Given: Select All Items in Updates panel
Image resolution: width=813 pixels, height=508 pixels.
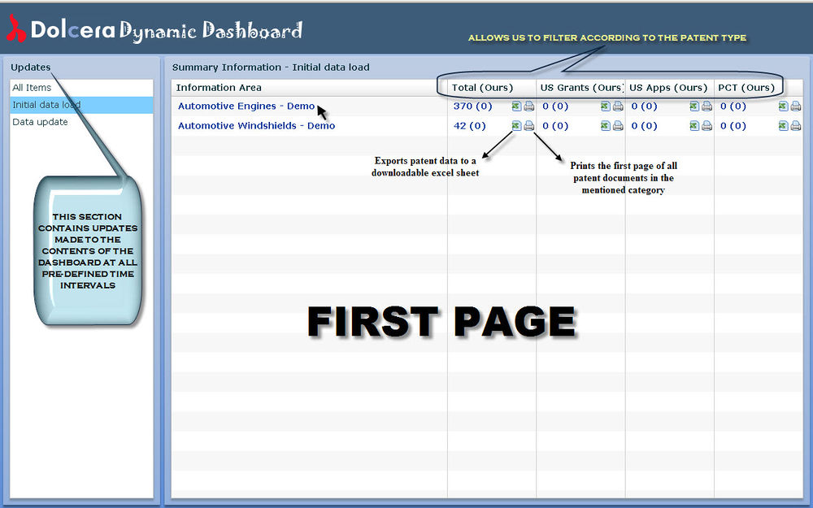Looking at the screenshot, I should pyautogui.click(x=32, y=88).
